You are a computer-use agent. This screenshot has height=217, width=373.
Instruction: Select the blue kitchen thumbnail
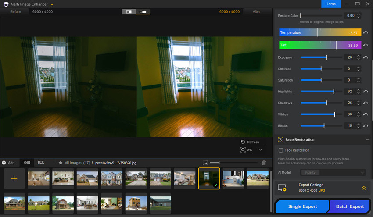coord(233,178)
